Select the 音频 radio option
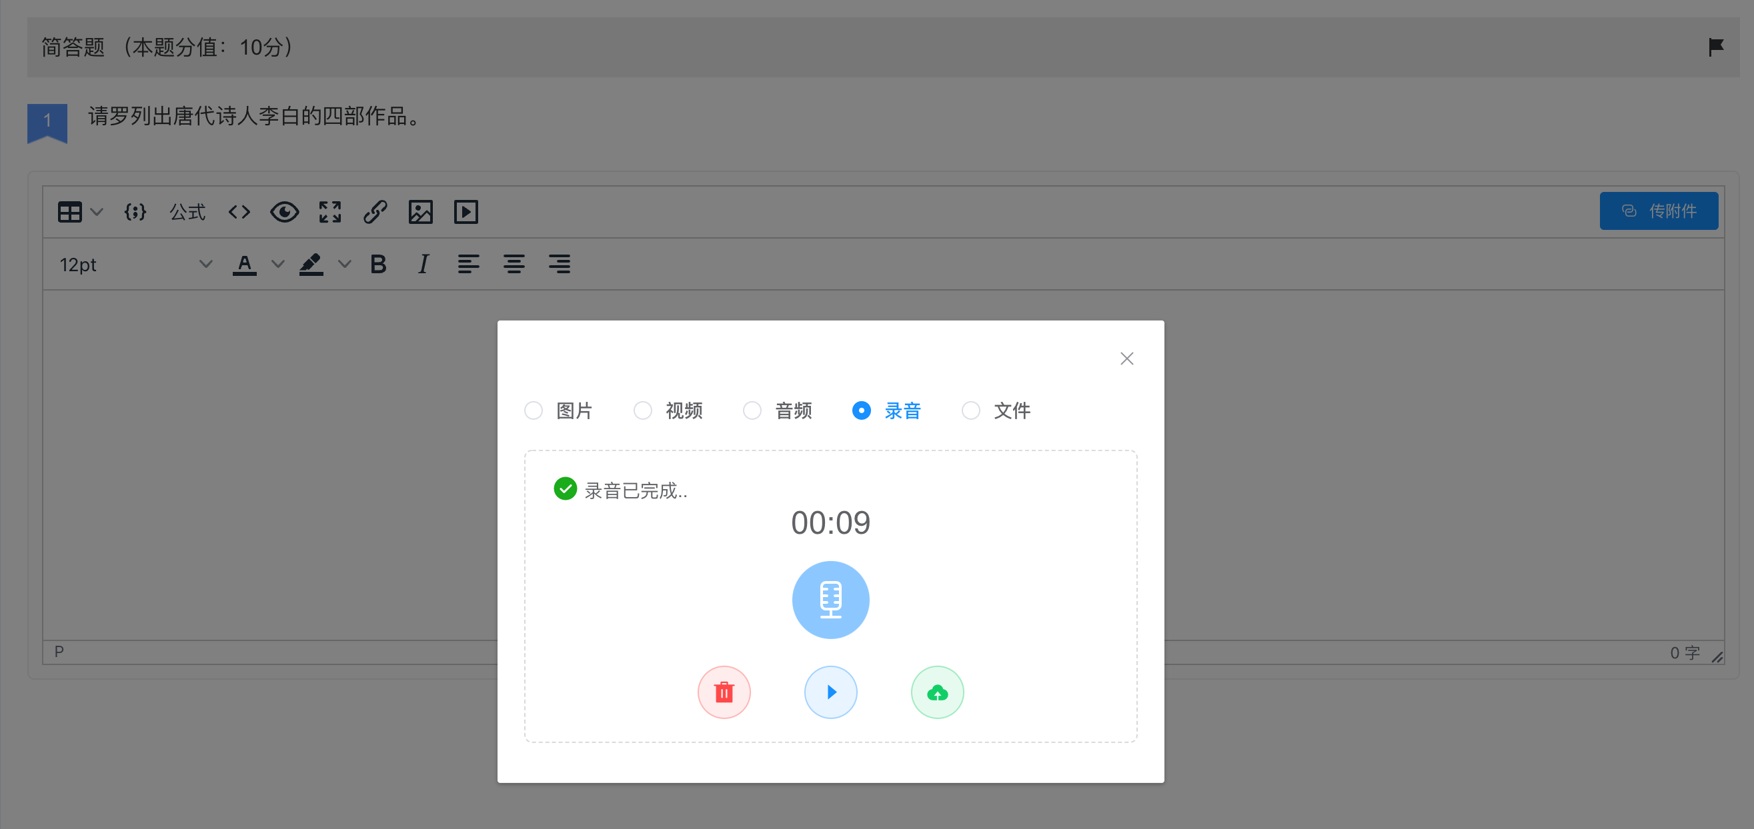The width and height of the screenshot is (1754, 829). 778,411
